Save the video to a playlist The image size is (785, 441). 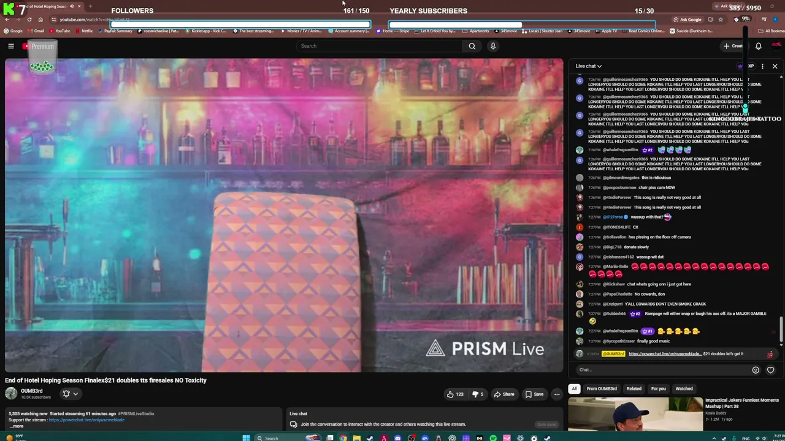pos(534,394)
